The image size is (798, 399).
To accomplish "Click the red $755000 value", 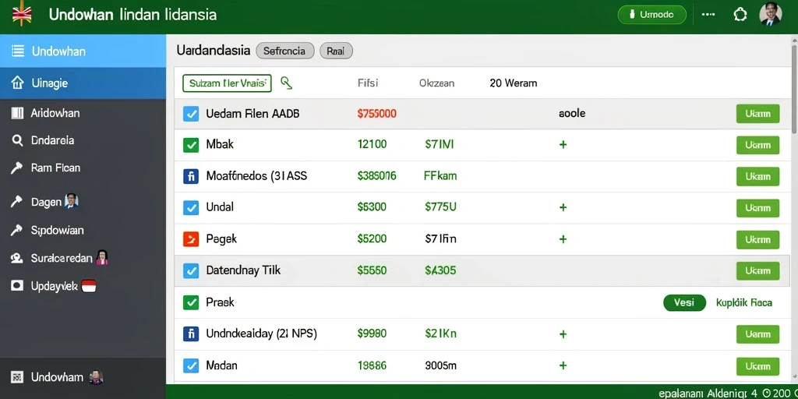I will coord(376,114).
